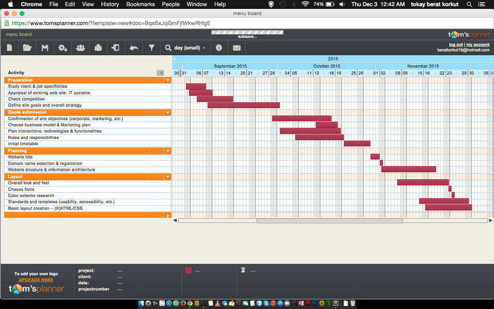Collapse the Layout group arrow
Image resolution: width=494 pixels, height=309 pixels.
(167, 177)
